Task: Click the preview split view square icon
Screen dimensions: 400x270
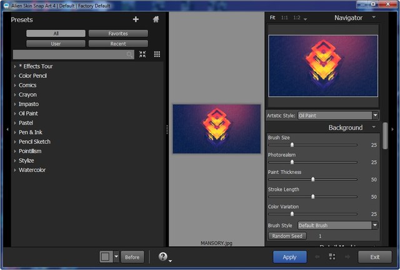Action: click(x=106, y=257)
